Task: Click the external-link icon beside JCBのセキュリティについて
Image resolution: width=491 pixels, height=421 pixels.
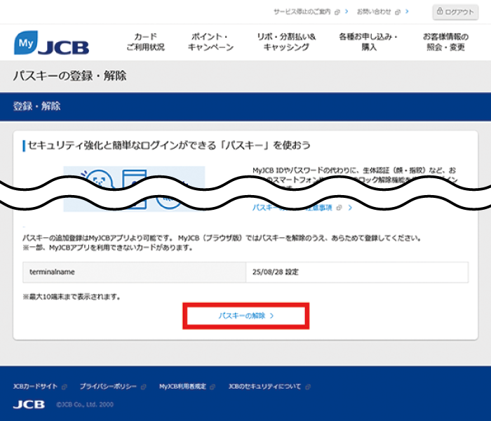Action: coord(308,387)
